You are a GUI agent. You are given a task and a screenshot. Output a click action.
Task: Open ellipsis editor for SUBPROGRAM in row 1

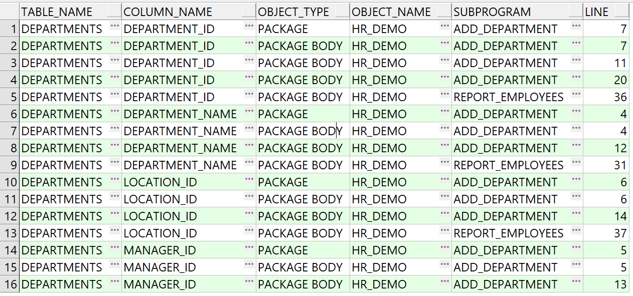pos(576,26)
